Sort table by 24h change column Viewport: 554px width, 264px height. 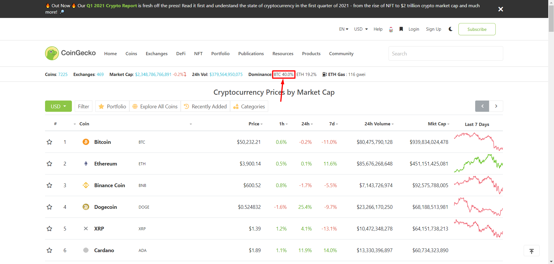307,124
